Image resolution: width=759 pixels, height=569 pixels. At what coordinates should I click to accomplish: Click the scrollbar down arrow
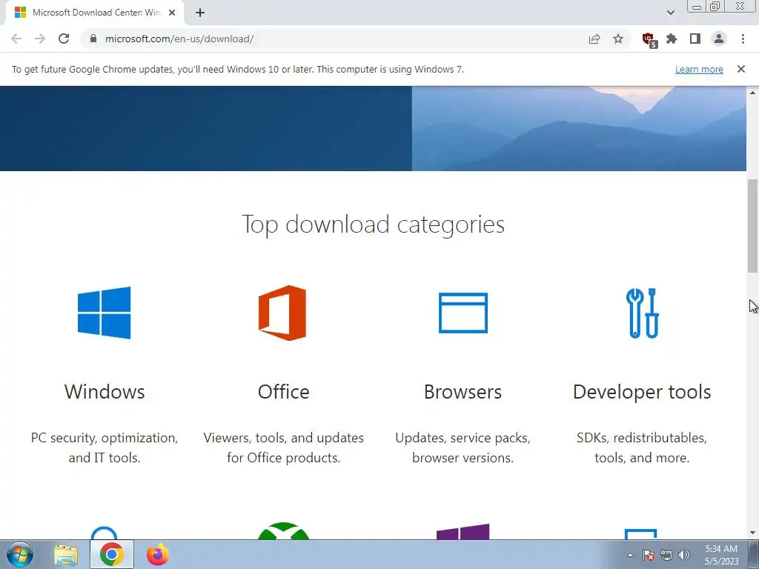752,533
